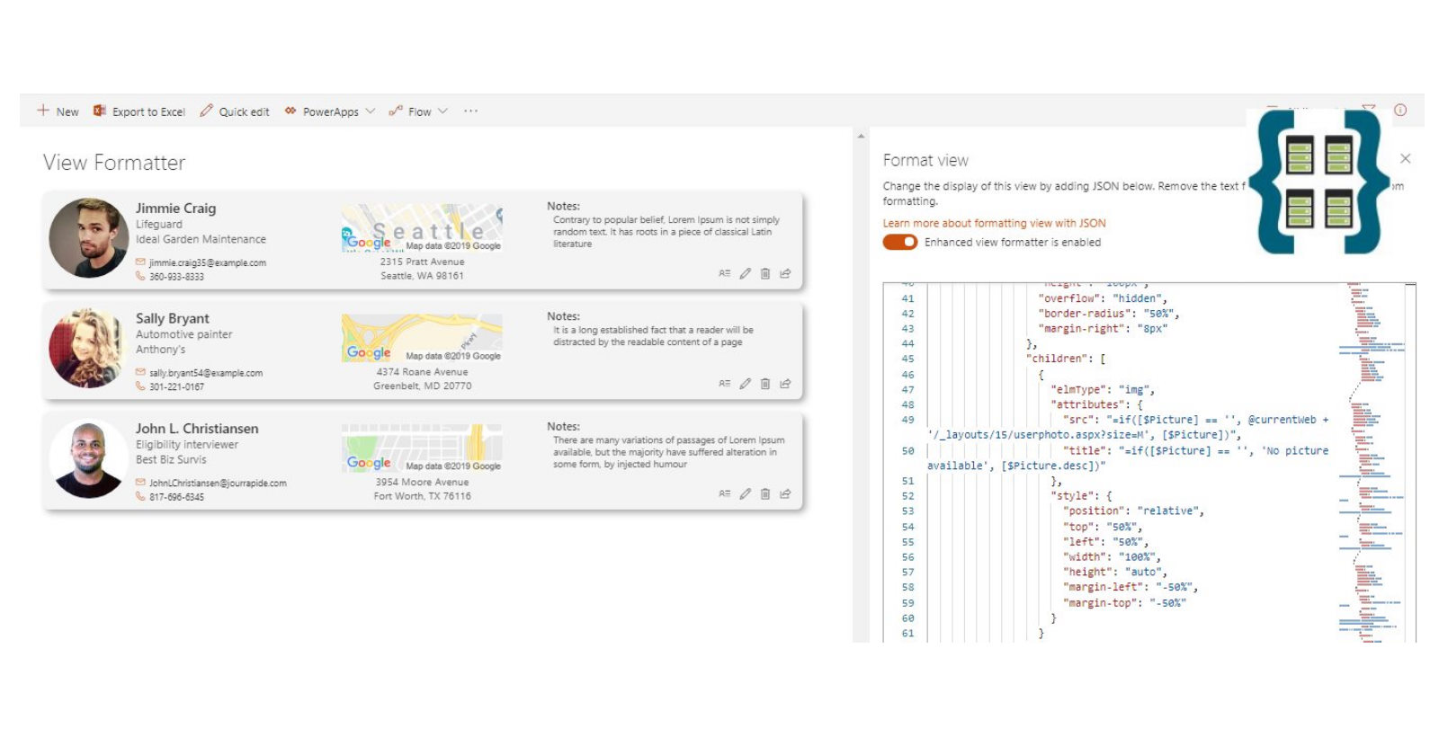The image size is (1439, 755).
Task: Start Quick edit mode
Action: pyautogui.click(x=234, y=111)
